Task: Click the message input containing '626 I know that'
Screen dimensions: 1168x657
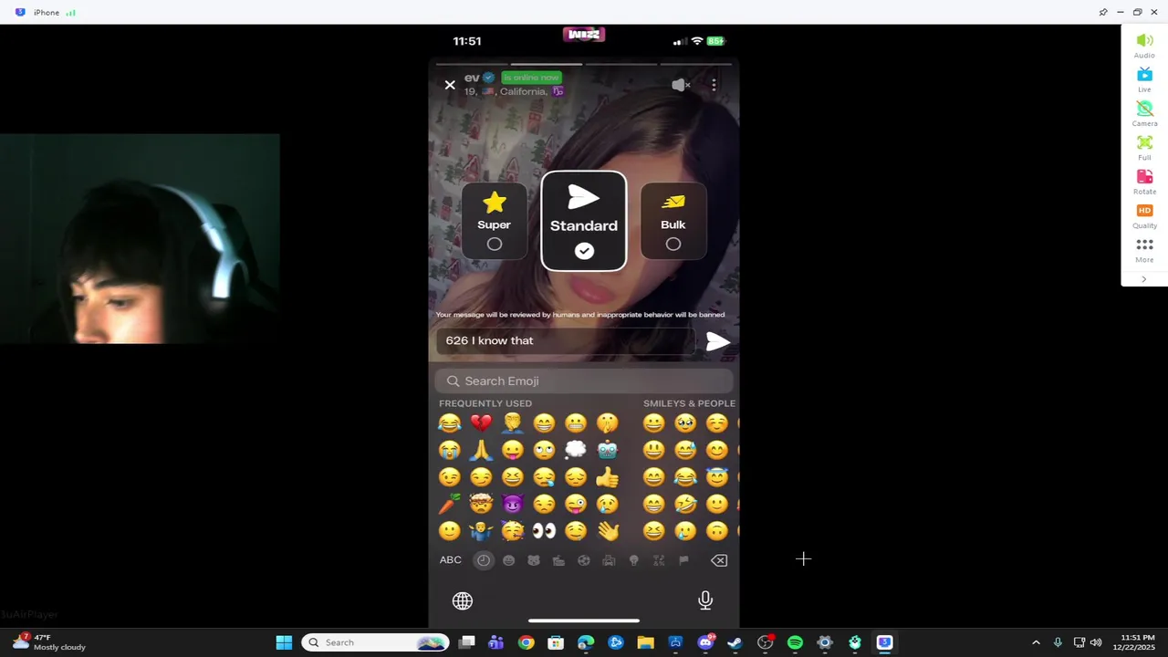Action: click(566, 341)
